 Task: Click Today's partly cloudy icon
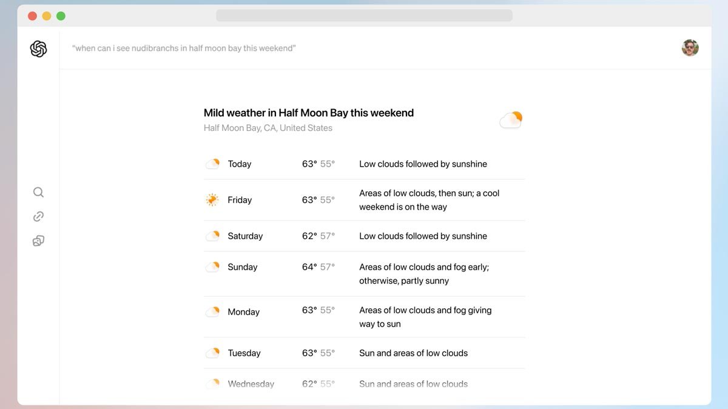212,164
